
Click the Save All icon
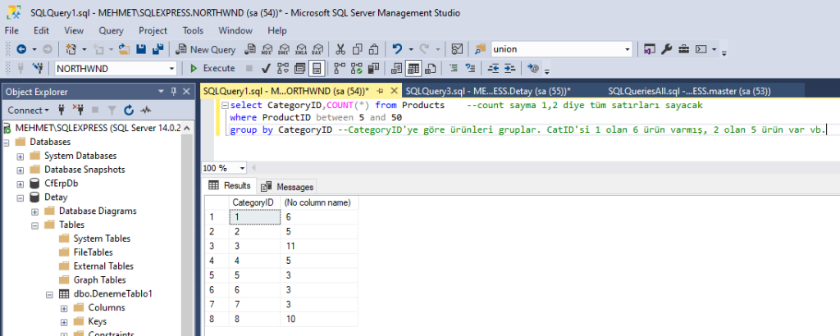[x=158, y=49]
